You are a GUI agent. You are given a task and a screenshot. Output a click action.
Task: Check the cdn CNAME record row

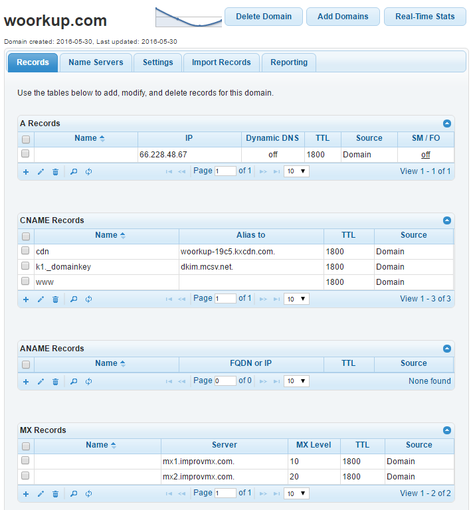(x=25, y=250)
